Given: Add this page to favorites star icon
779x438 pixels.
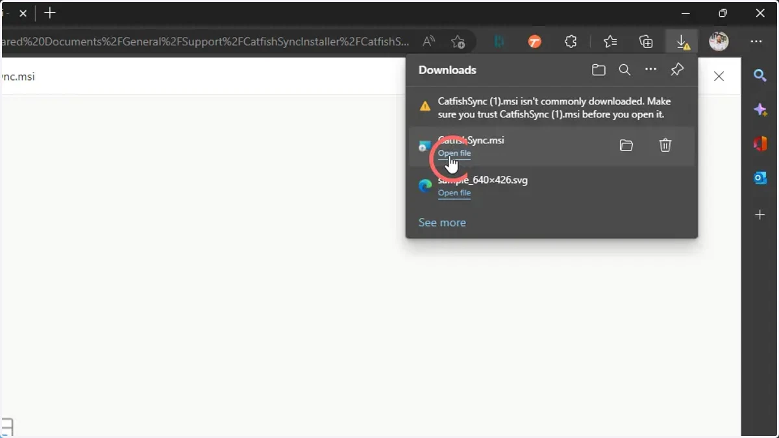Looking at the screenshot, I should 458,42.
